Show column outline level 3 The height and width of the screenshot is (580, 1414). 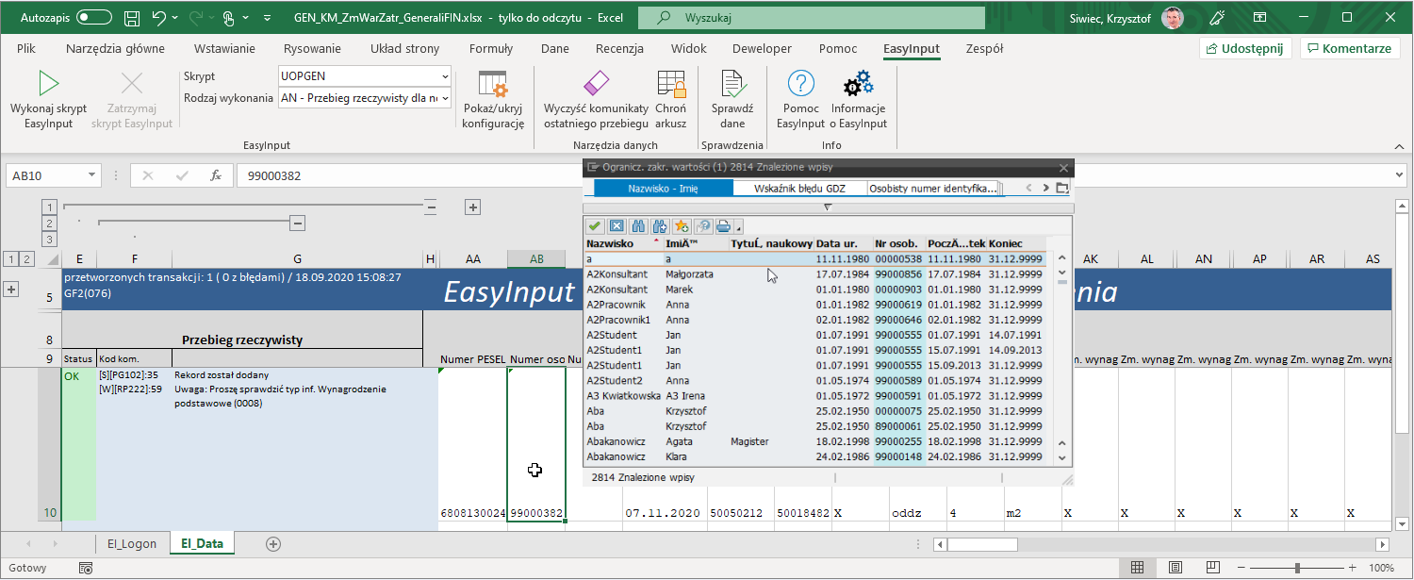[x=50, y=239]
